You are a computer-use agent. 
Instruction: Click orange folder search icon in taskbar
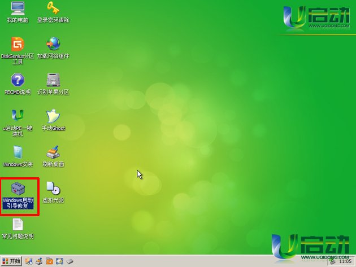[x=49, y=261]
